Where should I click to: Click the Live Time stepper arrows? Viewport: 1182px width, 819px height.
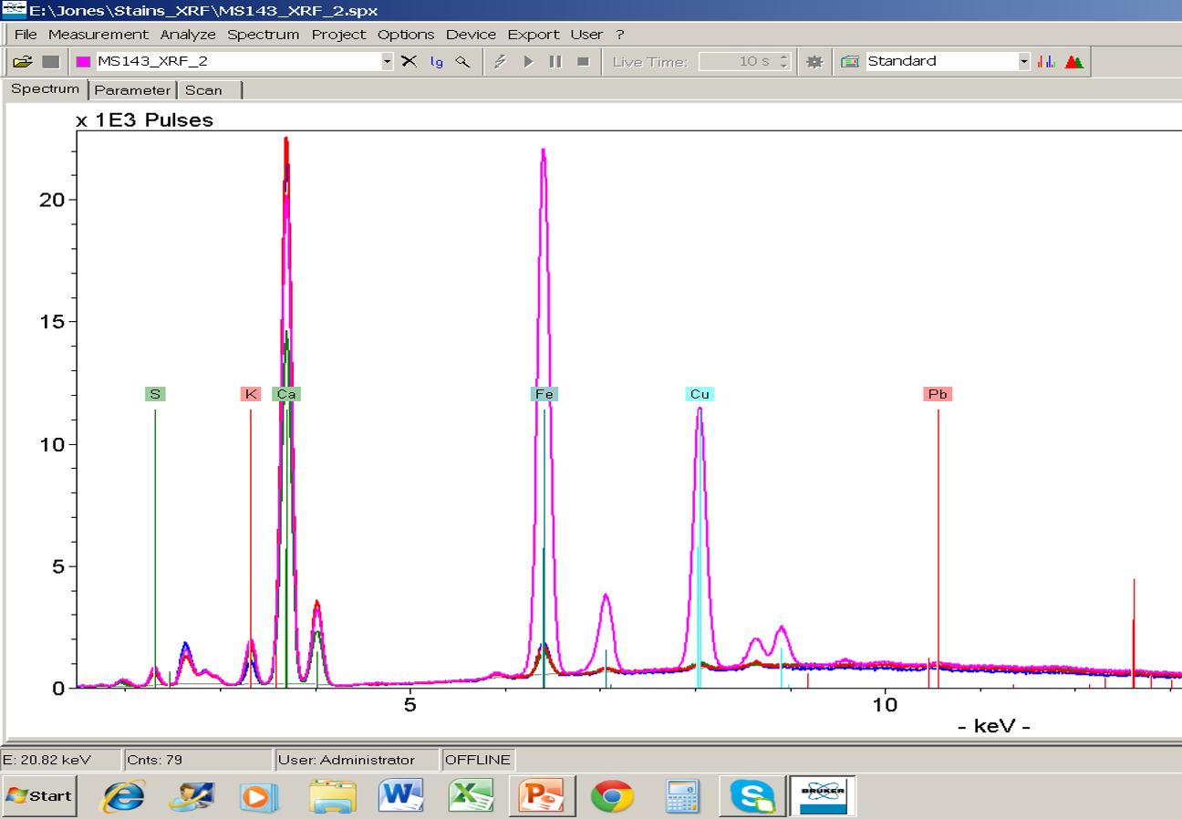point(783,62)
